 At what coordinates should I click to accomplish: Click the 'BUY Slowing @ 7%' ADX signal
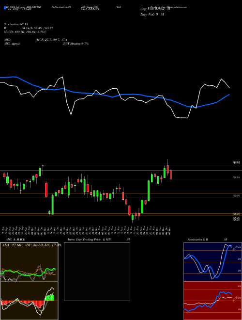tap(76, 44)
